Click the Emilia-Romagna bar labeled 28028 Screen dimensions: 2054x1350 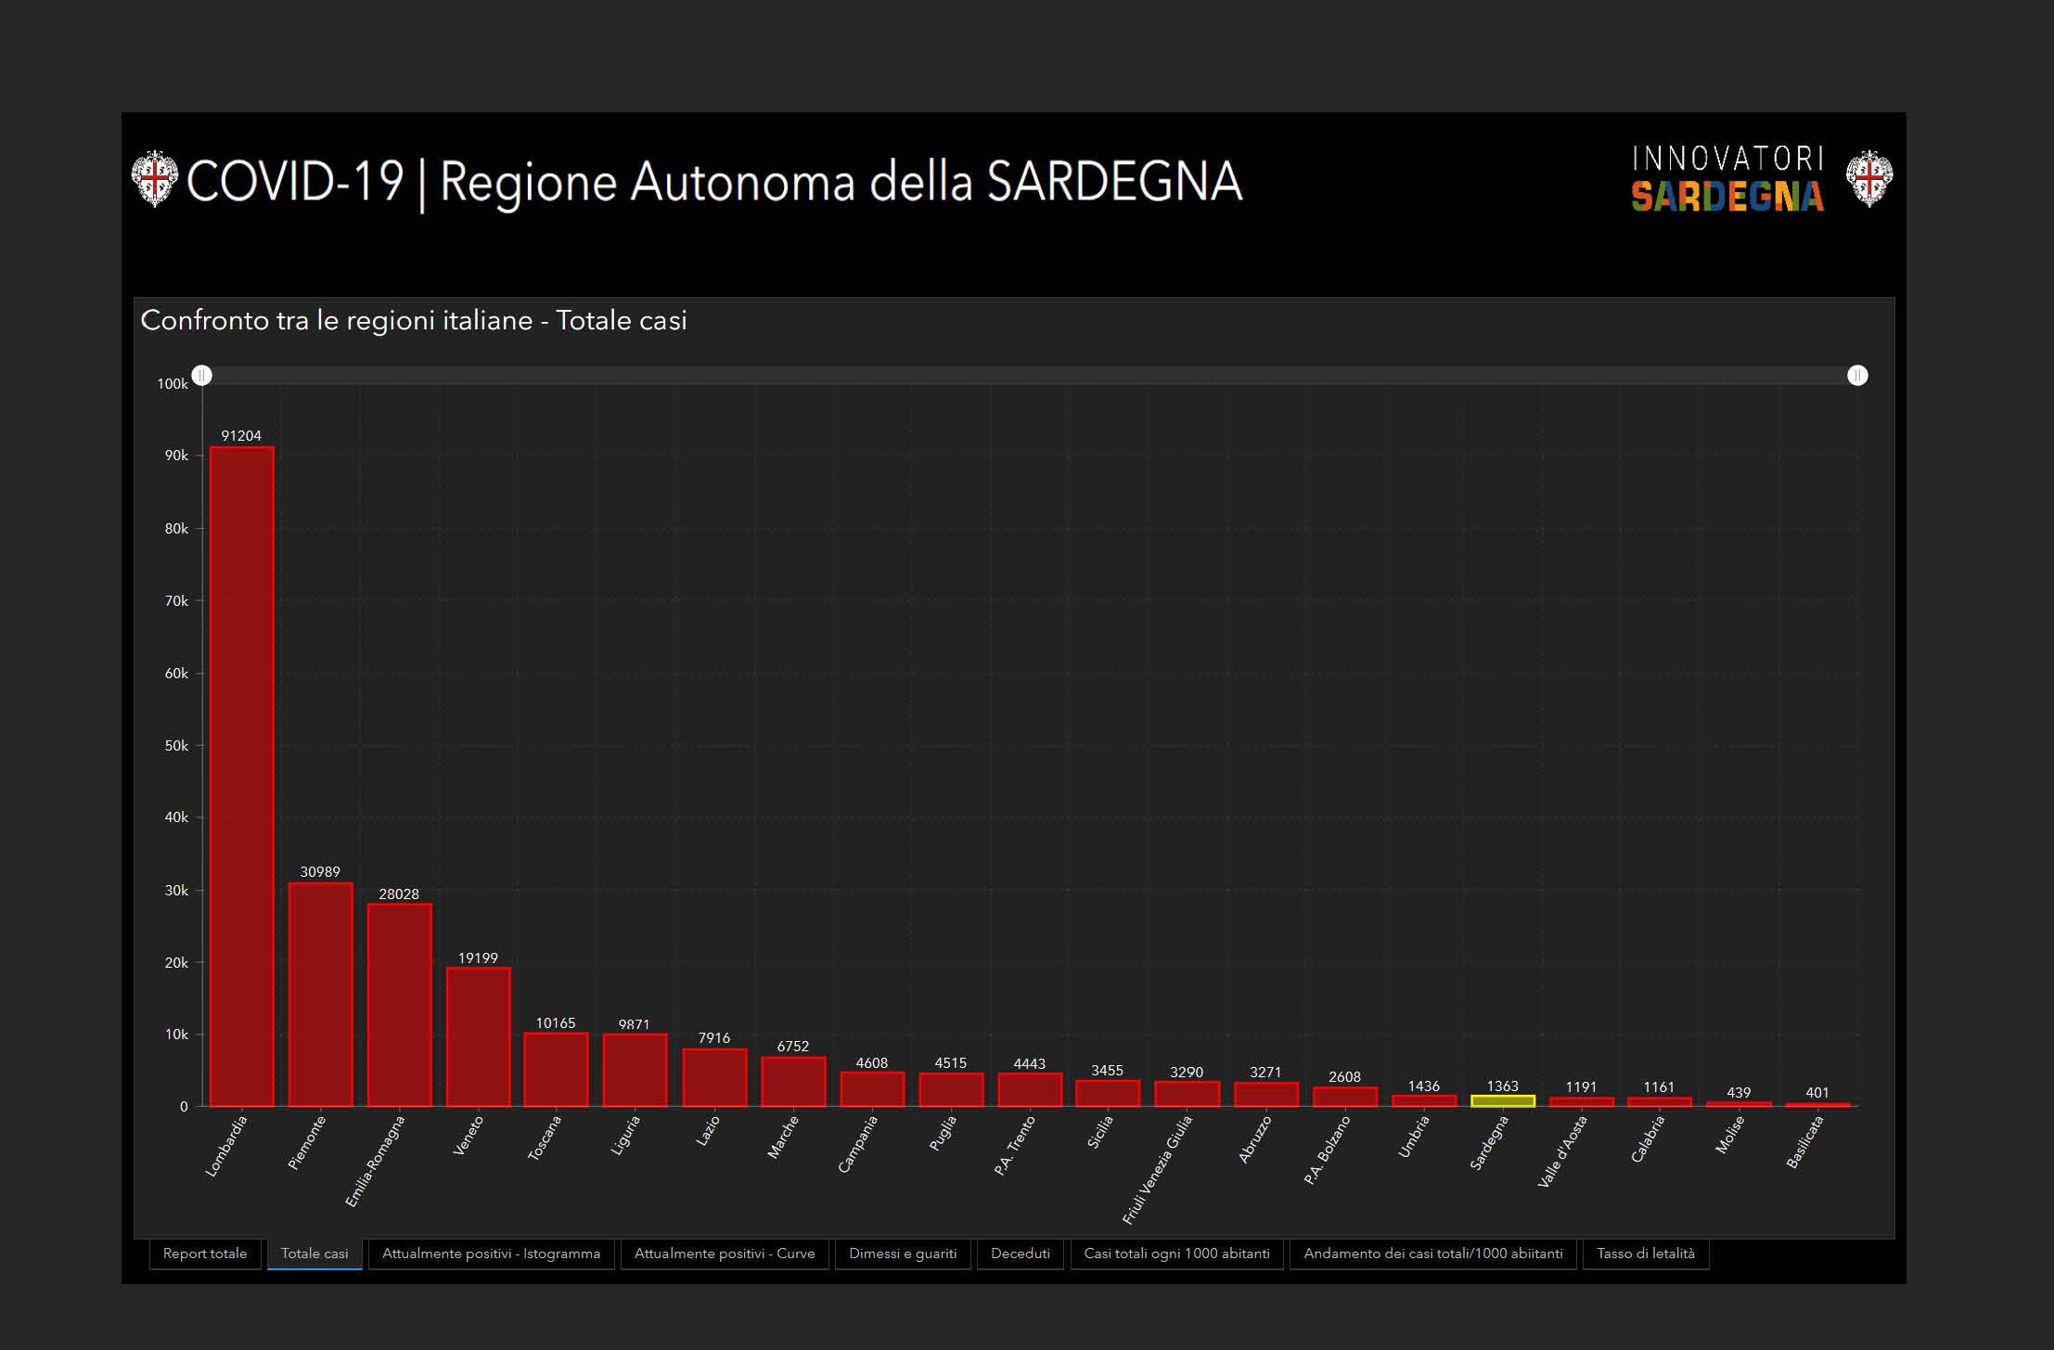coord(400,1005)
